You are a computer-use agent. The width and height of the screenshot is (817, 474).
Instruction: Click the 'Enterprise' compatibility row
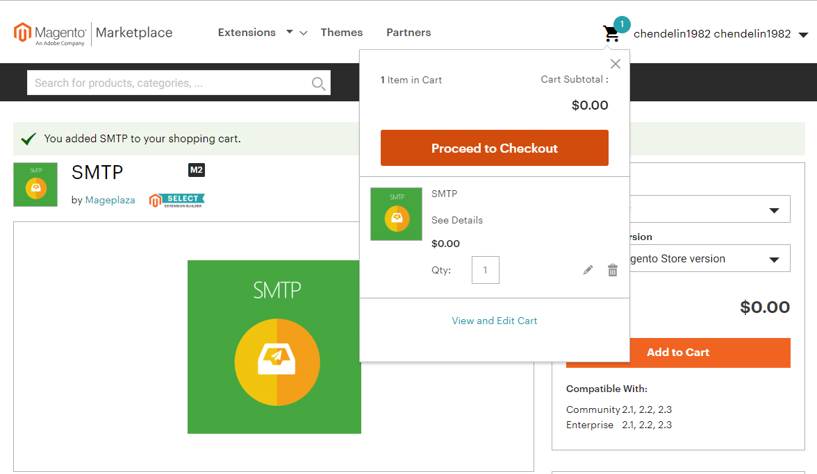(x=619, y=425)
